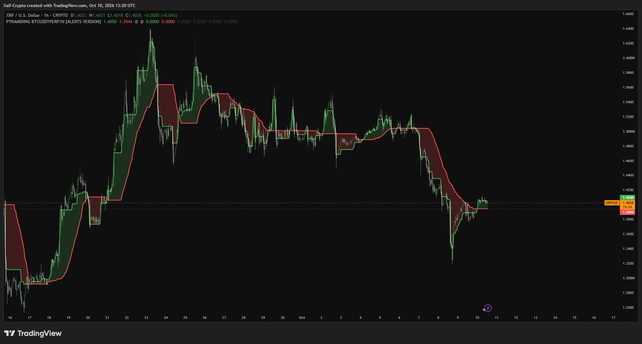The height and width of the screenshot is (344, 642).
Task: Click the 23 date label on the time axis
Action: (x=146, y=317)
